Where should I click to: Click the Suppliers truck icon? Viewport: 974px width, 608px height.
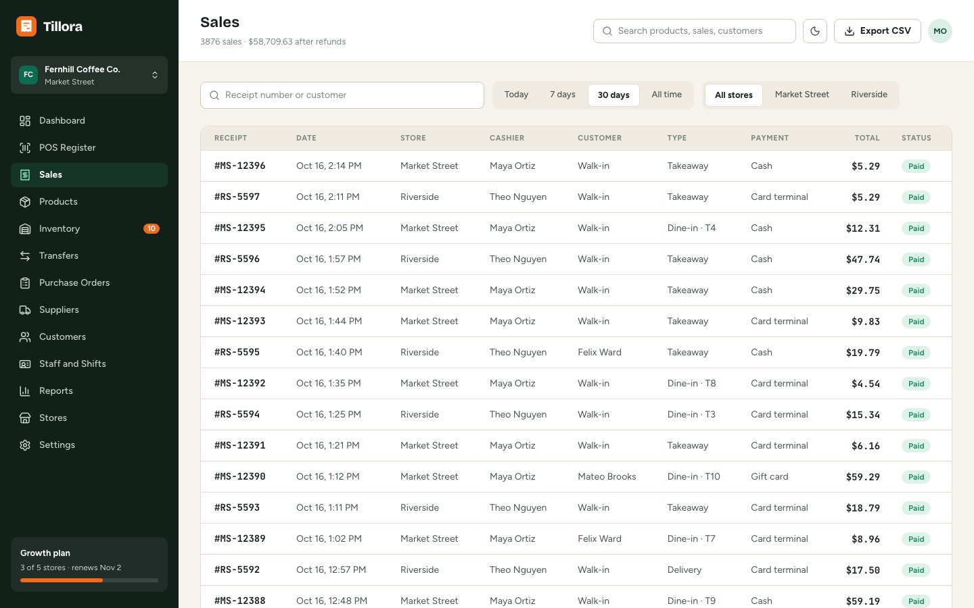[25, 310]
